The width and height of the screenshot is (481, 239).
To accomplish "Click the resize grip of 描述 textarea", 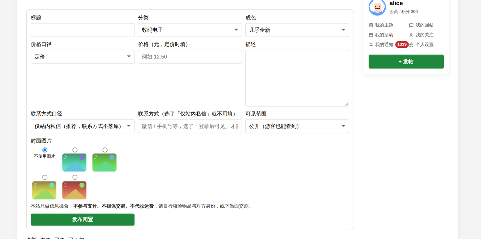I will (x=346, y=104).
